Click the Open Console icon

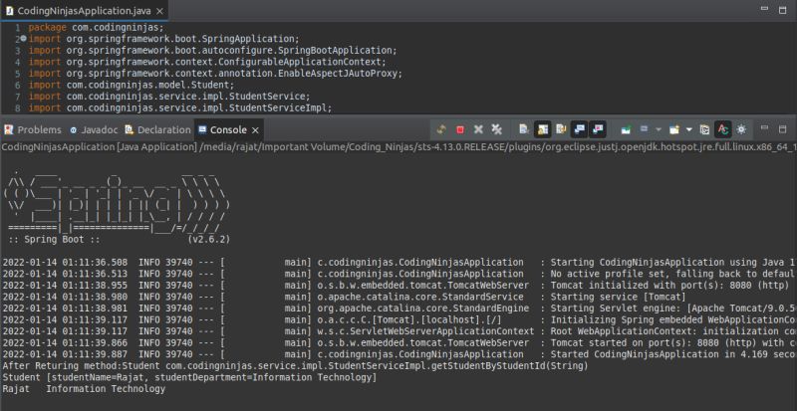click(674, 129)
